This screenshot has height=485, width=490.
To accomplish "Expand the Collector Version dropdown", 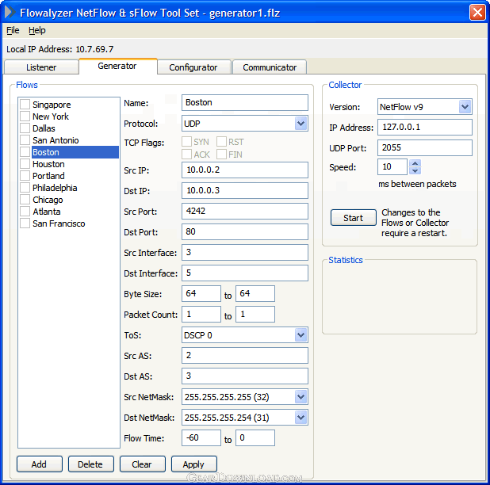I will 465,107.
